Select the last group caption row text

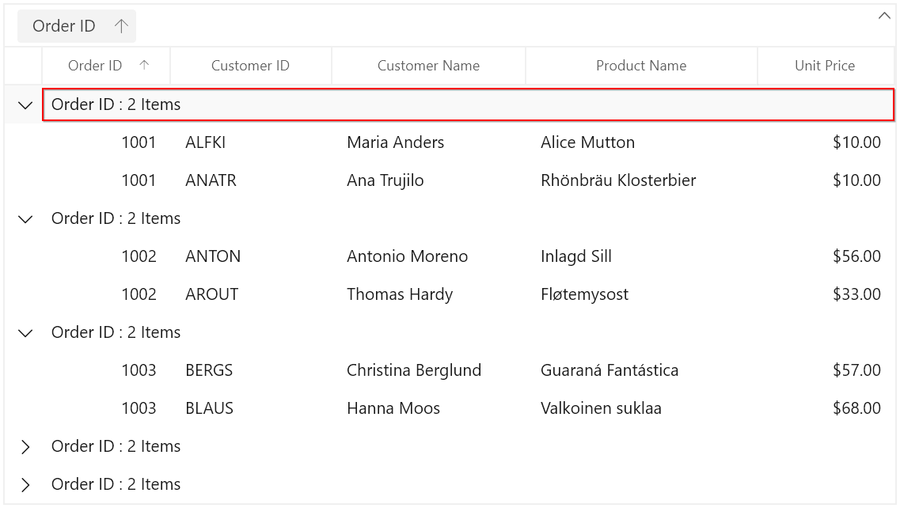pos(116,484)
